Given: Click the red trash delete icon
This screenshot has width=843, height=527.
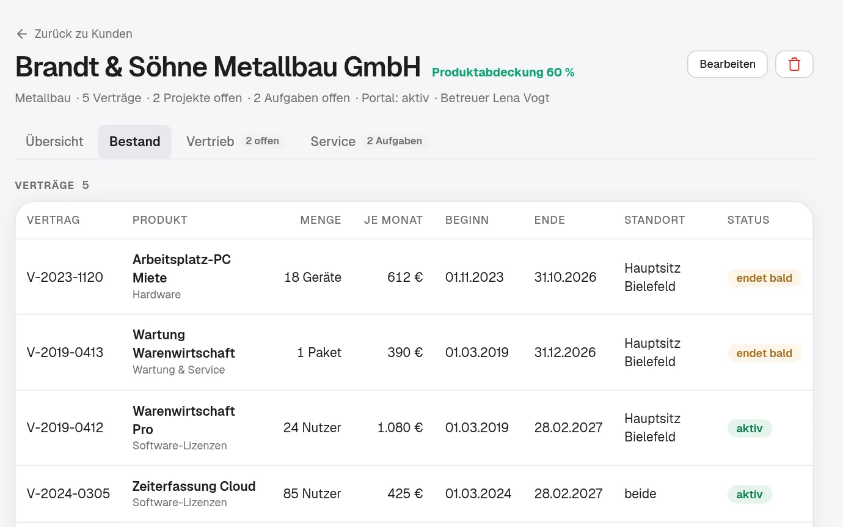Looking at the screenshot, I should click(794, 64).
